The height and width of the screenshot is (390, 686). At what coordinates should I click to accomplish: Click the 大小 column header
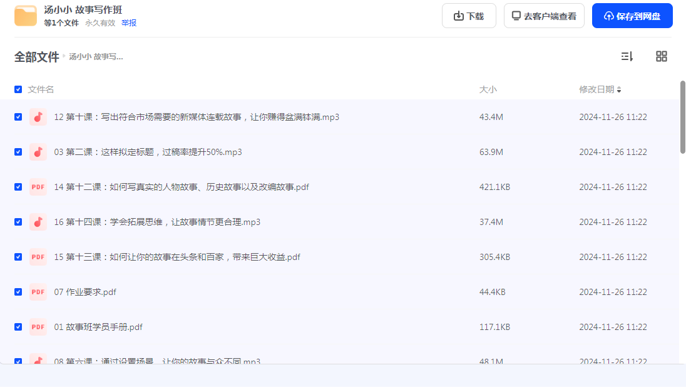tap(488, 89)
